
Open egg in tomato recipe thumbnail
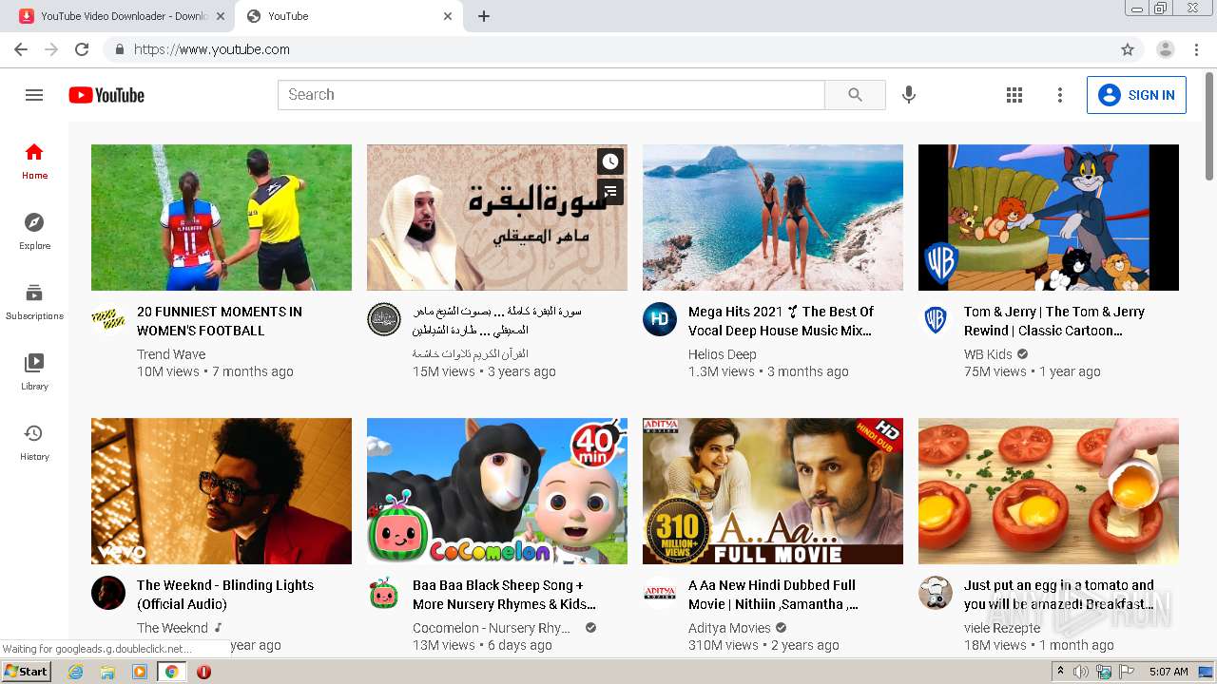[1049, 491]
